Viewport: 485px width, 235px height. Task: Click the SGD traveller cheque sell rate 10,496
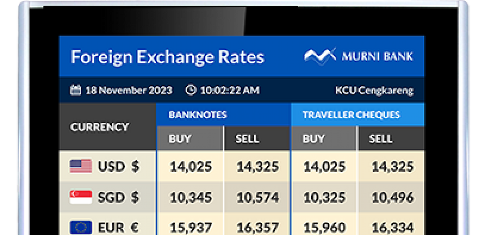(392, 197)
